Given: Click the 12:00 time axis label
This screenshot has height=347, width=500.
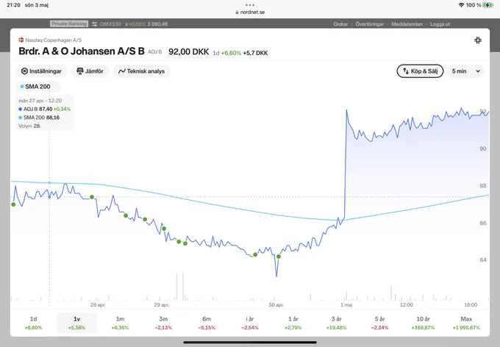Looking at the screenshot, I should pos(406,305).
